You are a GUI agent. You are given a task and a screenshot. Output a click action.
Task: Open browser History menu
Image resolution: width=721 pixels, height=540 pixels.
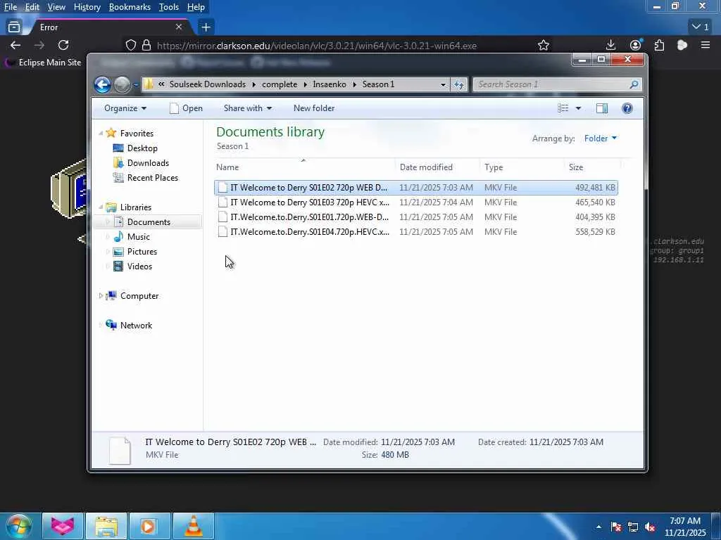coord(87,7)
